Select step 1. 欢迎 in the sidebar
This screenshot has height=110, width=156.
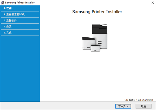pyautogui.click(x=20, y=8)
